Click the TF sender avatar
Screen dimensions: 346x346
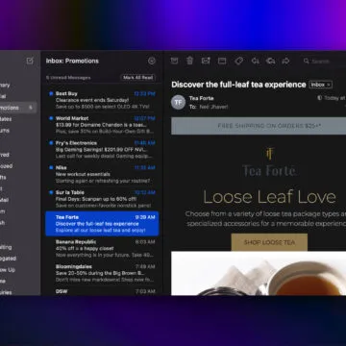(178, 102)
